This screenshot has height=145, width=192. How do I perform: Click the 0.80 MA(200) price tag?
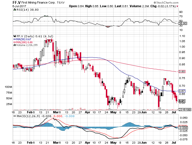(x=182, y=71)
